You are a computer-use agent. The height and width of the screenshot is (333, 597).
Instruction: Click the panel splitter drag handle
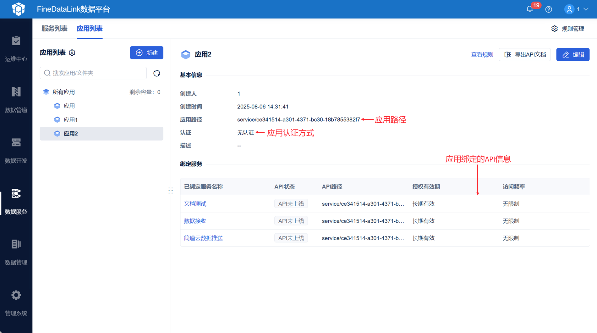171,191
